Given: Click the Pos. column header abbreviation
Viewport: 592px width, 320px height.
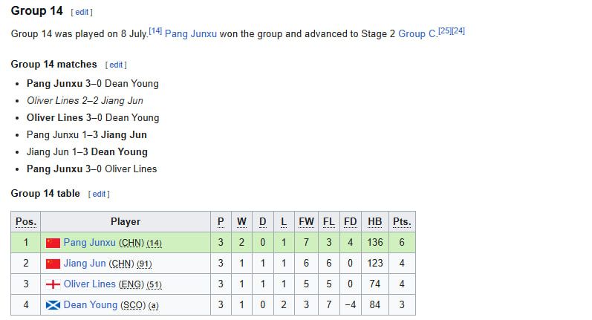Looking at the screenshot, I should point(26,221).
